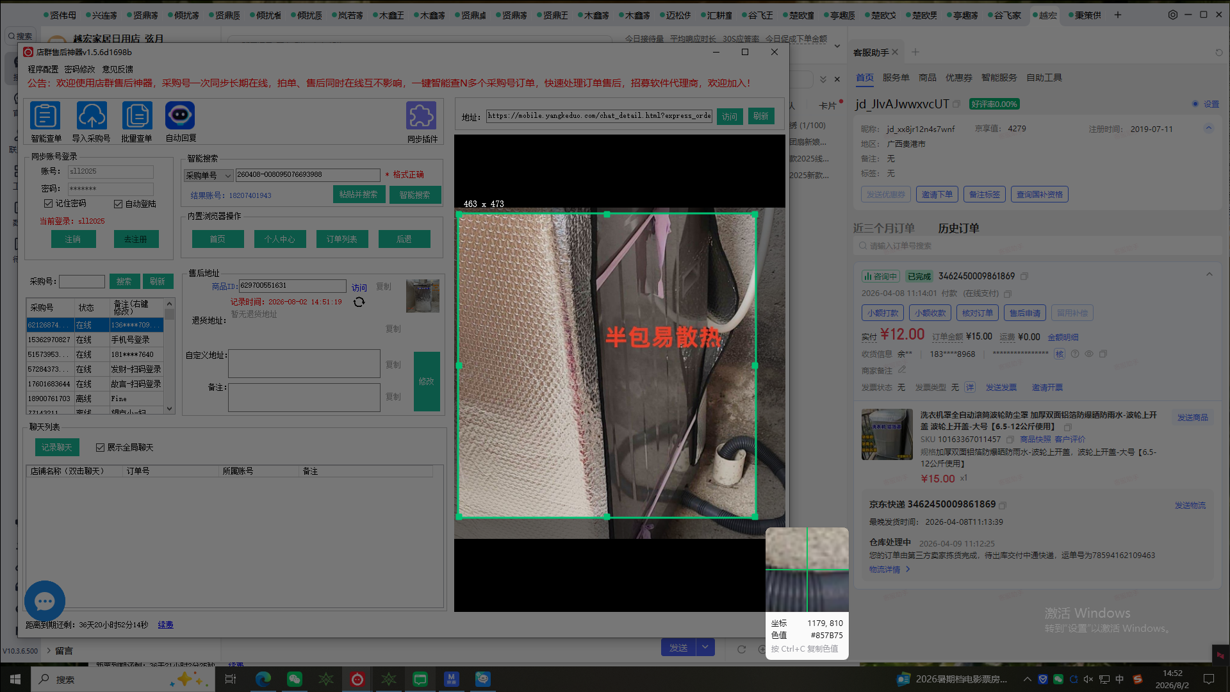The width and height of the screenshot is (1230, 692).
Task: Open the 采购单号 search type dropdown
Action: [x=209, y=175]
